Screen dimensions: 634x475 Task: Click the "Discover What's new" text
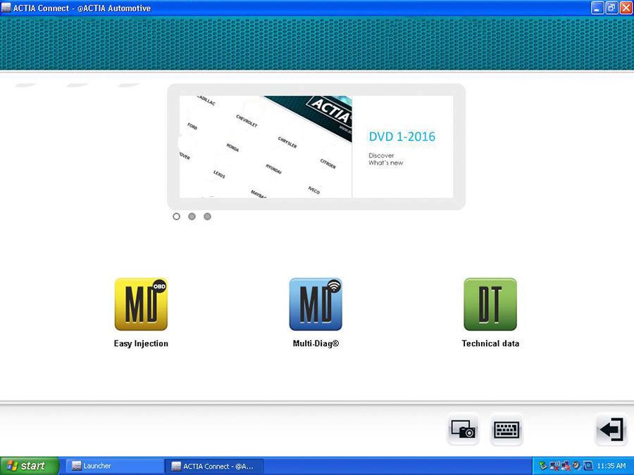point(386,159)
